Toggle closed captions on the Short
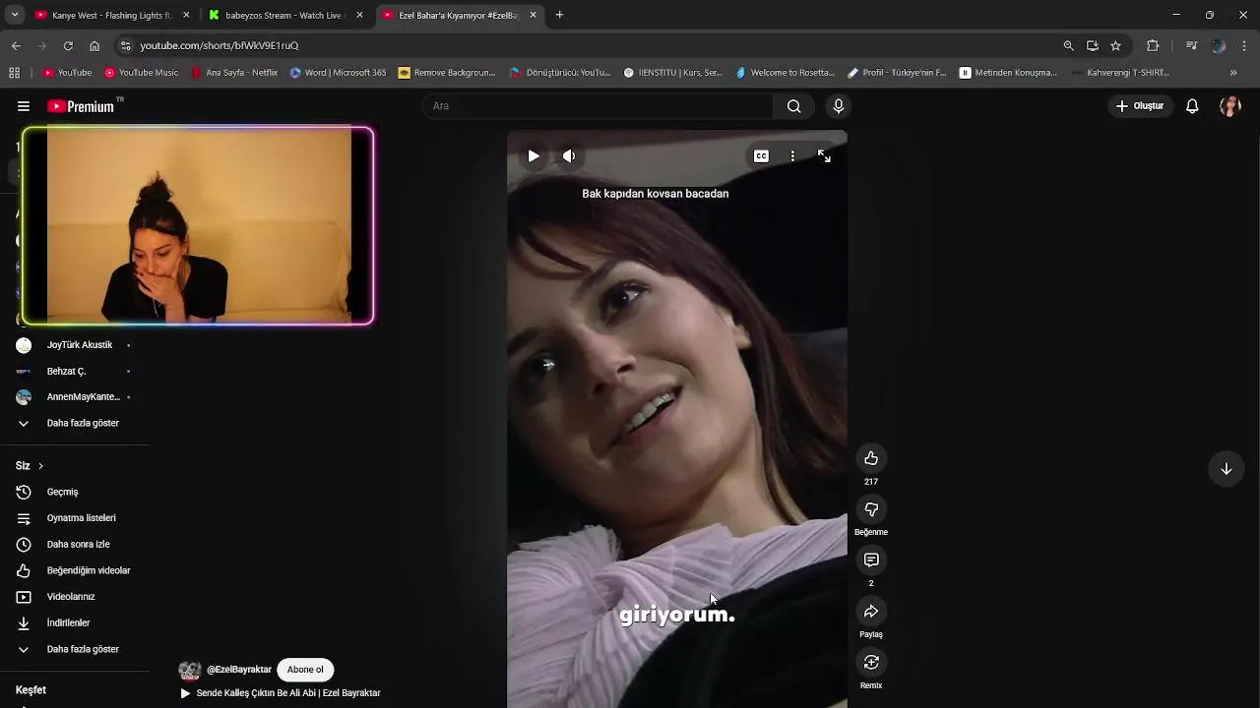 tap(761, 155)
